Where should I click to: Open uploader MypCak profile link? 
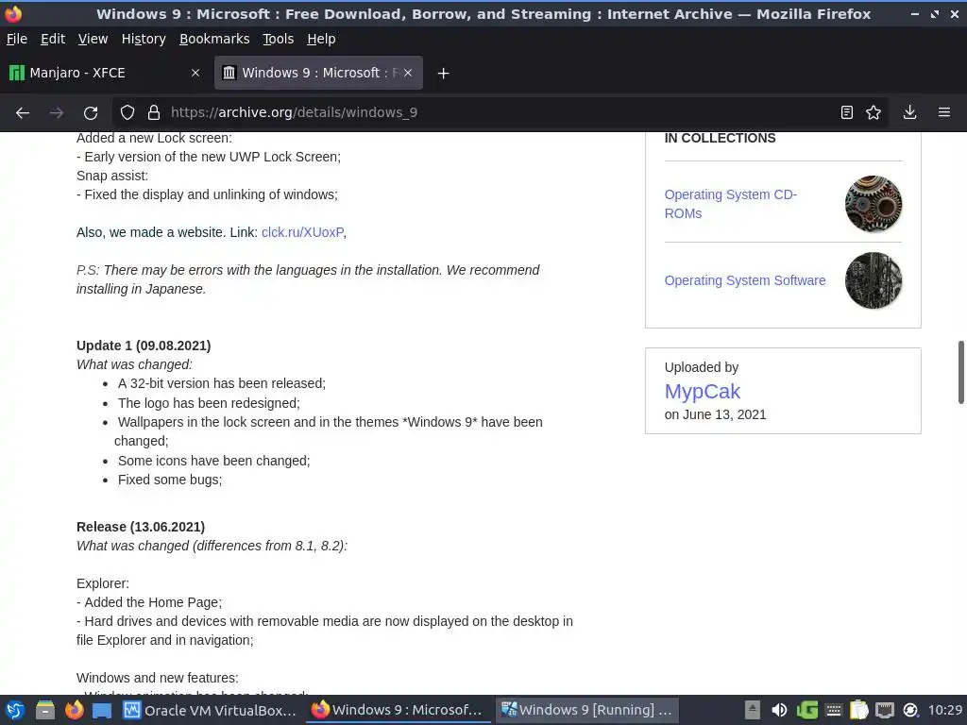(x=702, y=392)
